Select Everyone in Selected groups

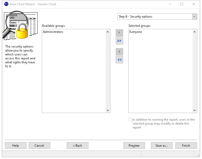136,32
